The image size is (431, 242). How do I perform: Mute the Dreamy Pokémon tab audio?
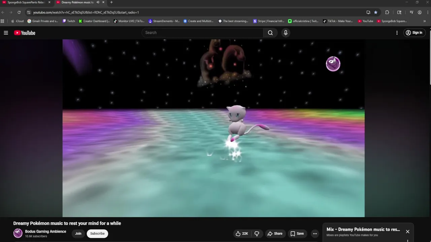pyautogui.click(x=98, y=2)
